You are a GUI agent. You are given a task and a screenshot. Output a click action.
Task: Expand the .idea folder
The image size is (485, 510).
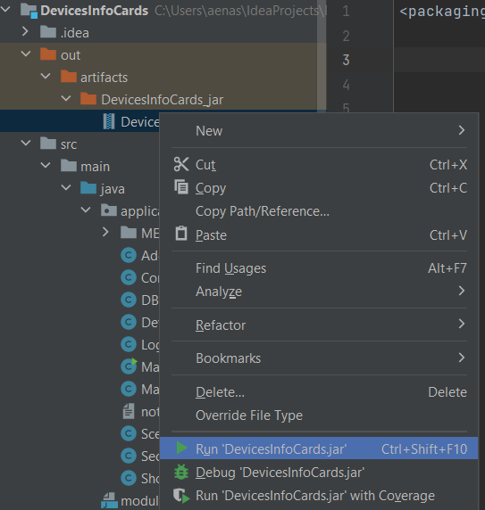[25, 31]
